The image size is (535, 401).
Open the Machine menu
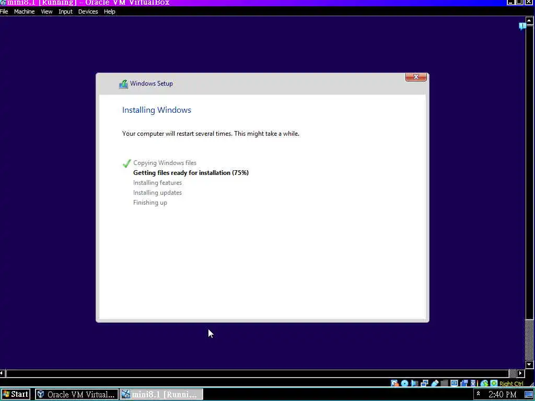24,11
